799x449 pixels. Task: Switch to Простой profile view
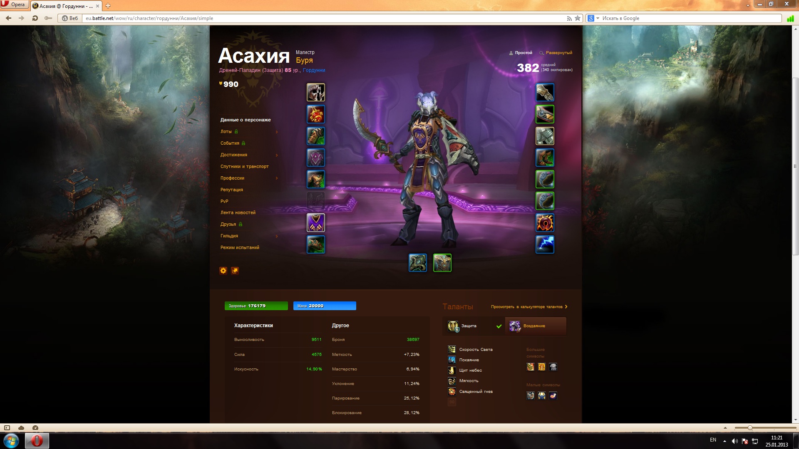click(521, 53)
